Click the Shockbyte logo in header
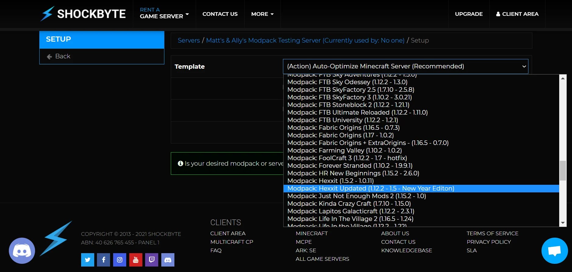 pyautogui.click(x=83, y=14)
